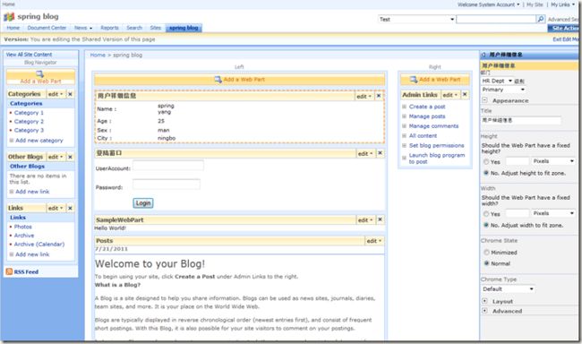The height and width of the screenshot is (344, 582).
Task: Close the Categories web part
Action: (x=70, y=94)
